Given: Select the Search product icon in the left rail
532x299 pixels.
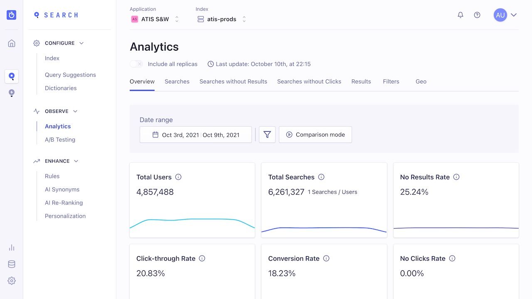Looking at the screenshot, I should coord(12,76).
